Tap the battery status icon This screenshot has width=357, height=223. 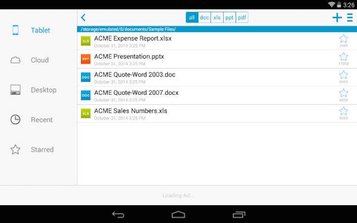coord(339,5)
